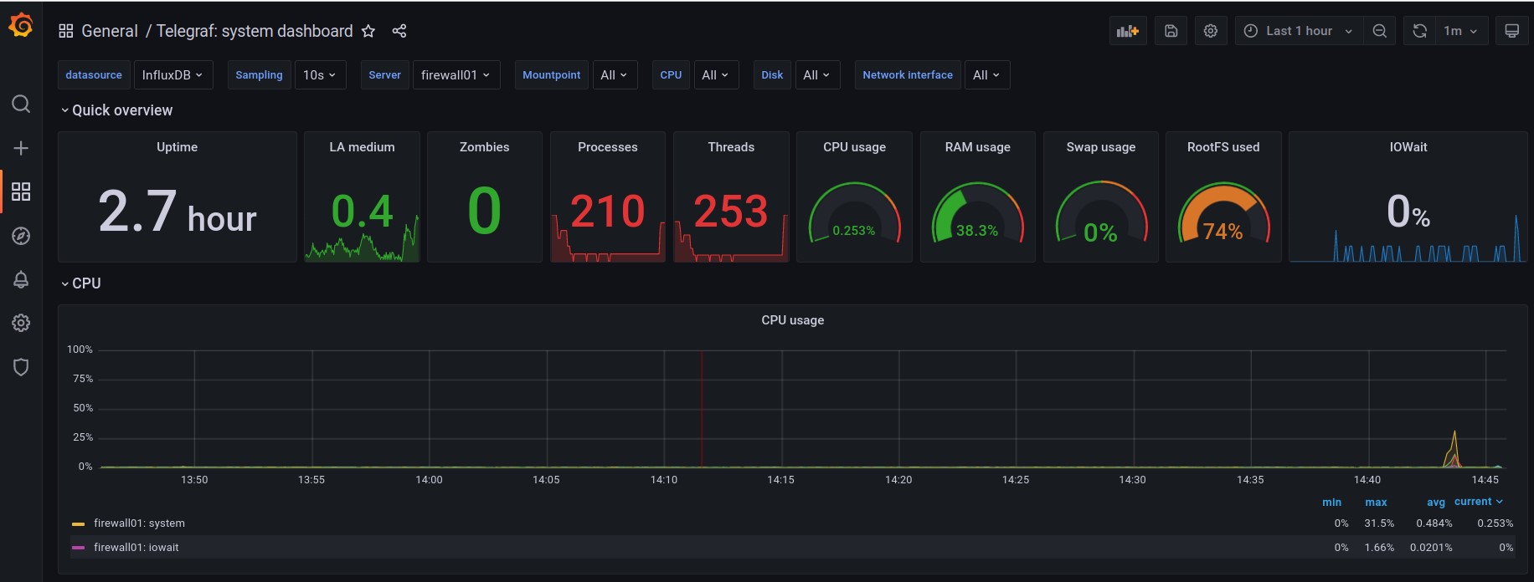1534x582 pixels.
Task: Sort legend by the max column header
Action: 1376,503
